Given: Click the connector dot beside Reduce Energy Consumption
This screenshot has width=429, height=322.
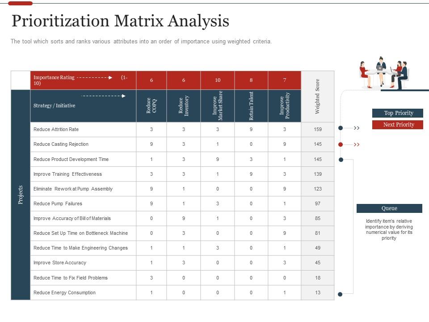Looking at the screenshot, I should tap(341, 294).
